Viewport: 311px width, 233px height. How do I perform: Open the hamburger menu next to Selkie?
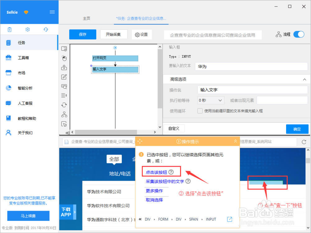click(52, 12)
